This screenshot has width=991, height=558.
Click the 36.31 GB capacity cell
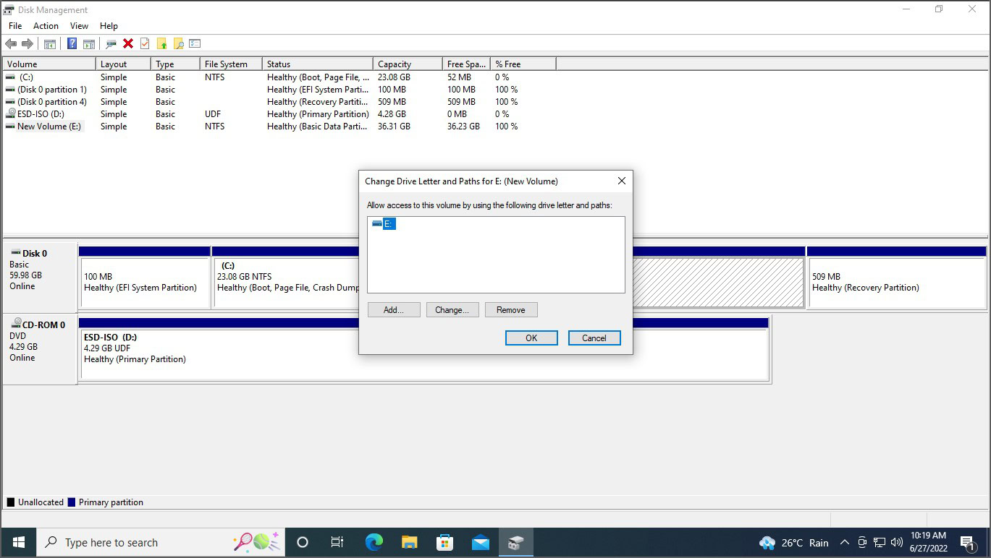pyautogui.click(x=394, y=126)
